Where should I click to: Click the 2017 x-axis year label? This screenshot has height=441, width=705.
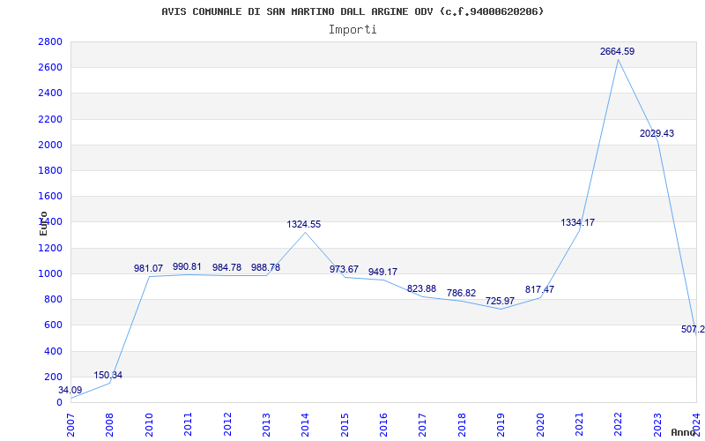[423, 424]
